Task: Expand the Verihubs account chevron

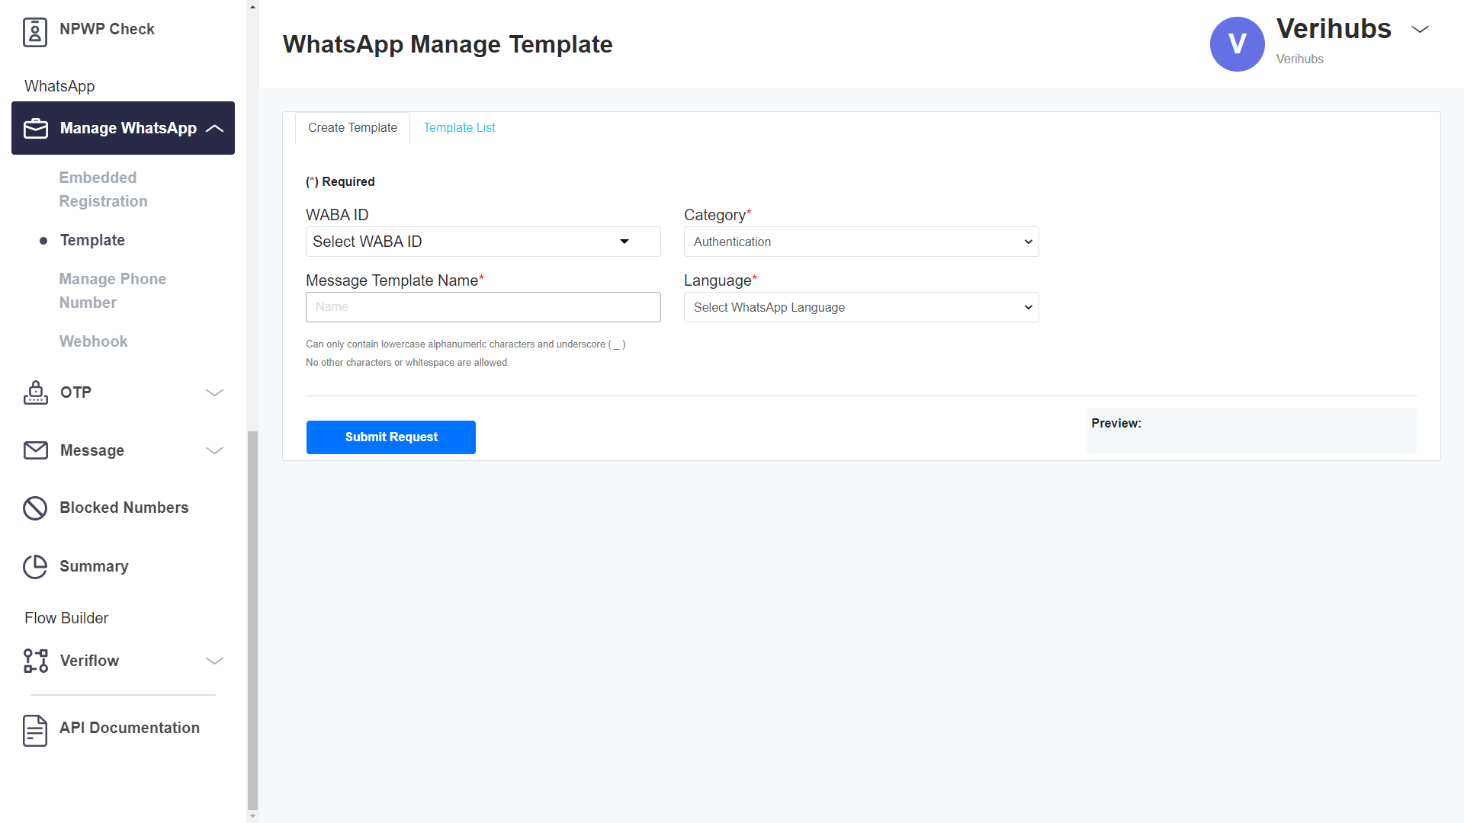Action: point(1420,30)
